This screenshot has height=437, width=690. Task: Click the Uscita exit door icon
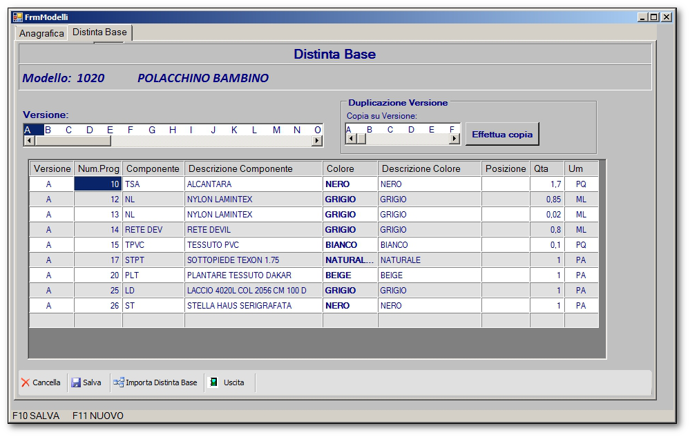click(x=213, y=382)
